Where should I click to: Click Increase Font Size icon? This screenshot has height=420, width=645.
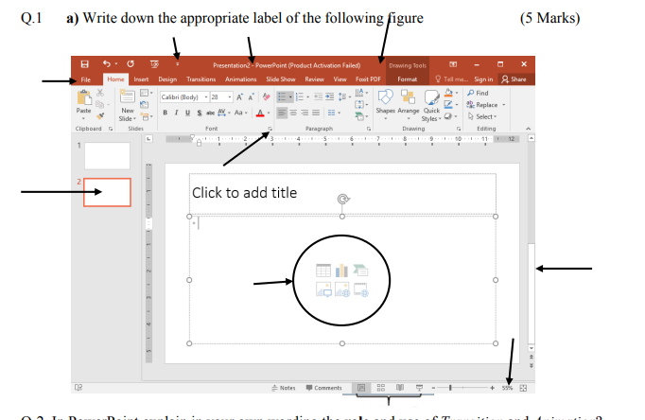point(240,97)
